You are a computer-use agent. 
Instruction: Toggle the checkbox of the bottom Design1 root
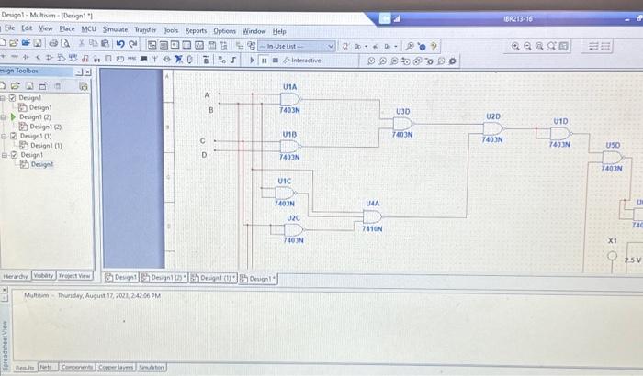tap(15, 155)
